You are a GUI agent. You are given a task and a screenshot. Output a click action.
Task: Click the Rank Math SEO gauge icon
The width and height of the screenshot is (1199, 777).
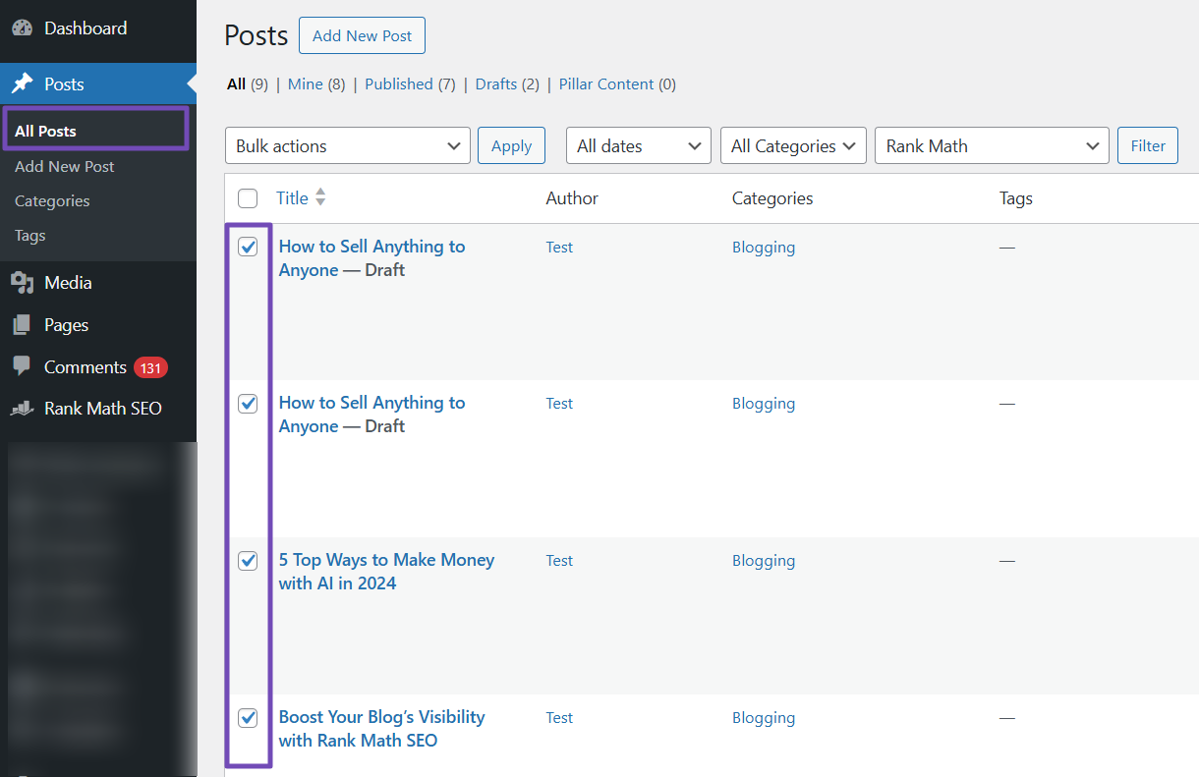tap(22, 408)
